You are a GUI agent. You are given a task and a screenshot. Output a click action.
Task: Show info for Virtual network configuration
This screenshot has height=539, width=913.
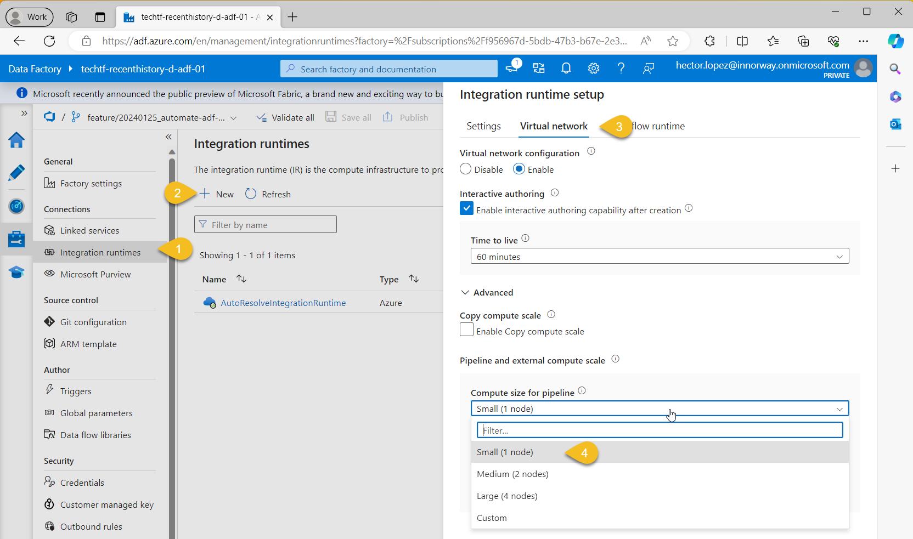(591, 151)
